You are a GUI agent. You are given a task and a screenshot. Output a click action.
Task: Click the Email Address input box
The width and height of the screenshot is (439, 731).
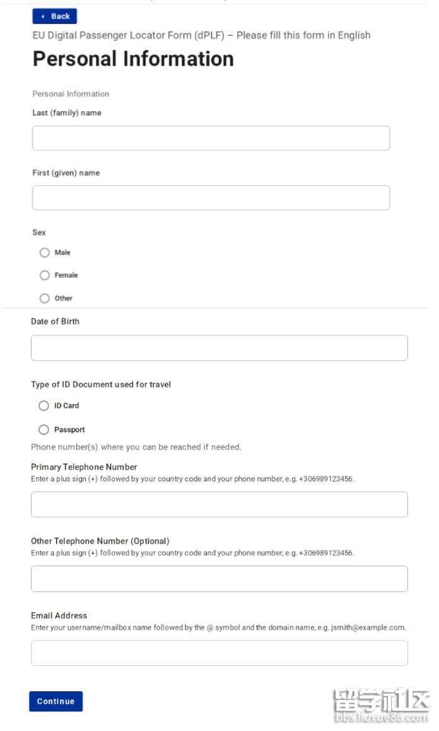point(219,653)
